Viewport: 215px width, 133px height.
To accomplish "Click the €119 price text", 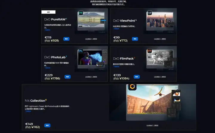I will pos(48,37).
